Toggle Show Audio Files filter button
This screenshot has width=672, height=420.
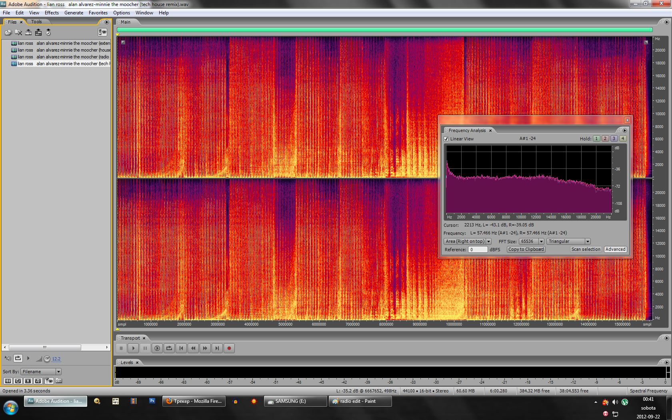(x=8, y=381)
